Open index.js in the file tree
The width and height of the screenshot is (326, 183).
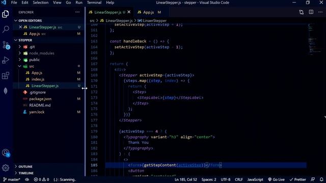point(49,79)
